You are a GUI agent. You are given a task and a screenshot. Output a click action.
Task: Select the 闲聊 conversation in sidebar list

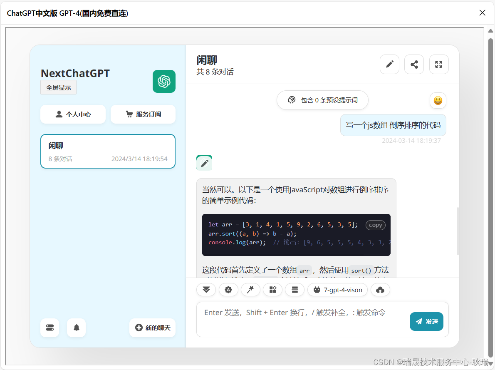[108, 151]
